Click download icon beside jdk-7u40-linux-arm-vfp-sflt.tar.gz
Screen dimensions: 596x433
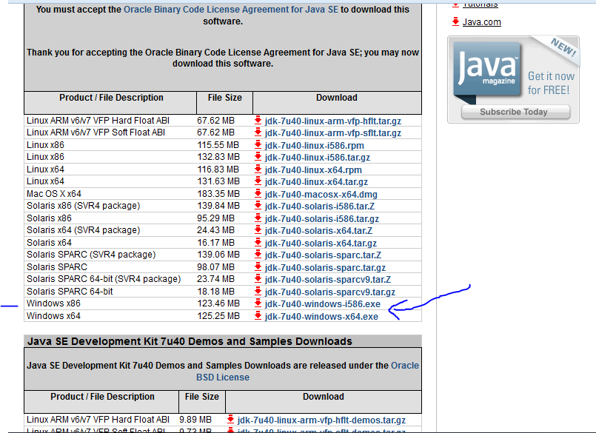(x=258, y=132)
